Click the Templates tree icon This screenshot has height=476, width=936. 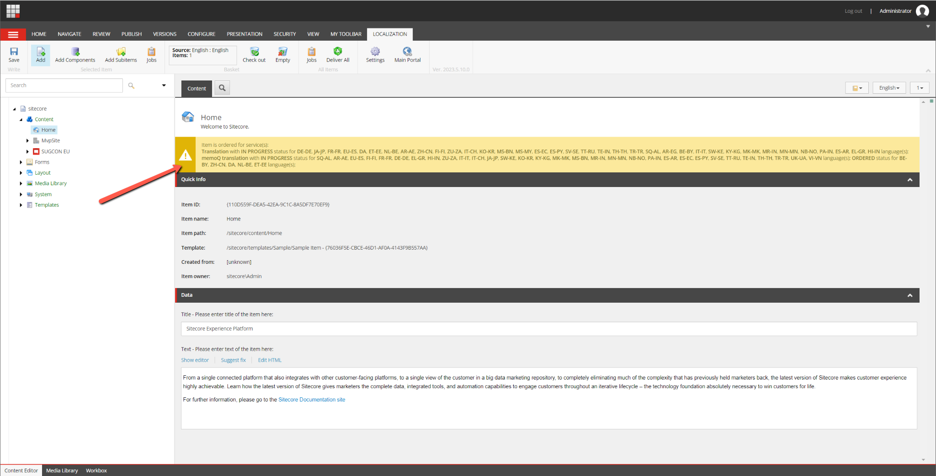(x=30, y=205)
